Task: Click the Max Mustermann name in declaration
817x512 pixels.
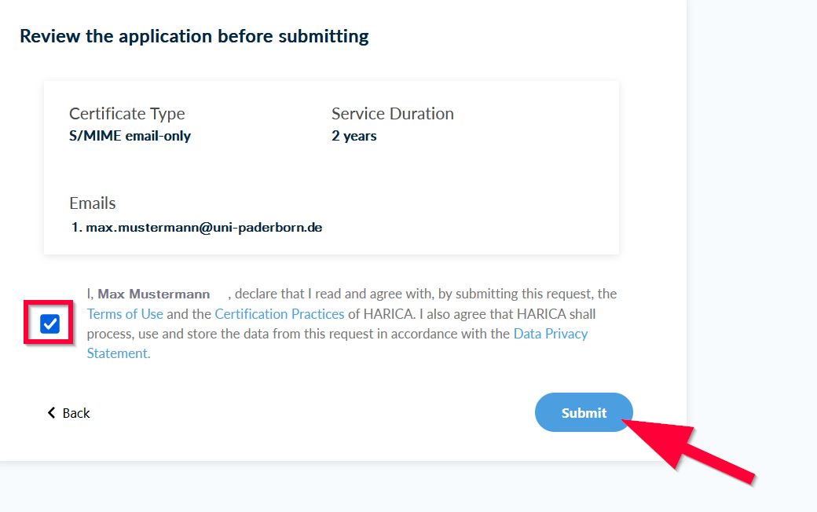Action: pos(154,294)
